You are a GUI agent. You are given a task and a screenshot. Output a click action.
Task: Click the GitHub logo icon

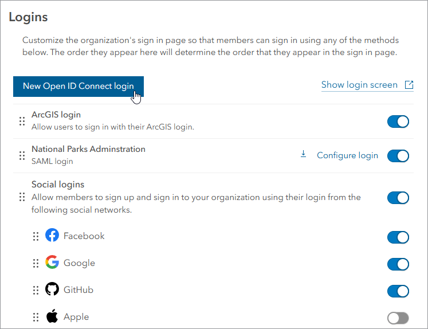tap(52, 289)
